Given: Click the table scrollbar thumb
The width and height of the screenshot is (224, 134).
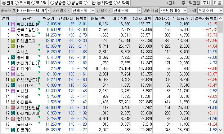Looking at the screenshot, I should click(x=221, y=27).
